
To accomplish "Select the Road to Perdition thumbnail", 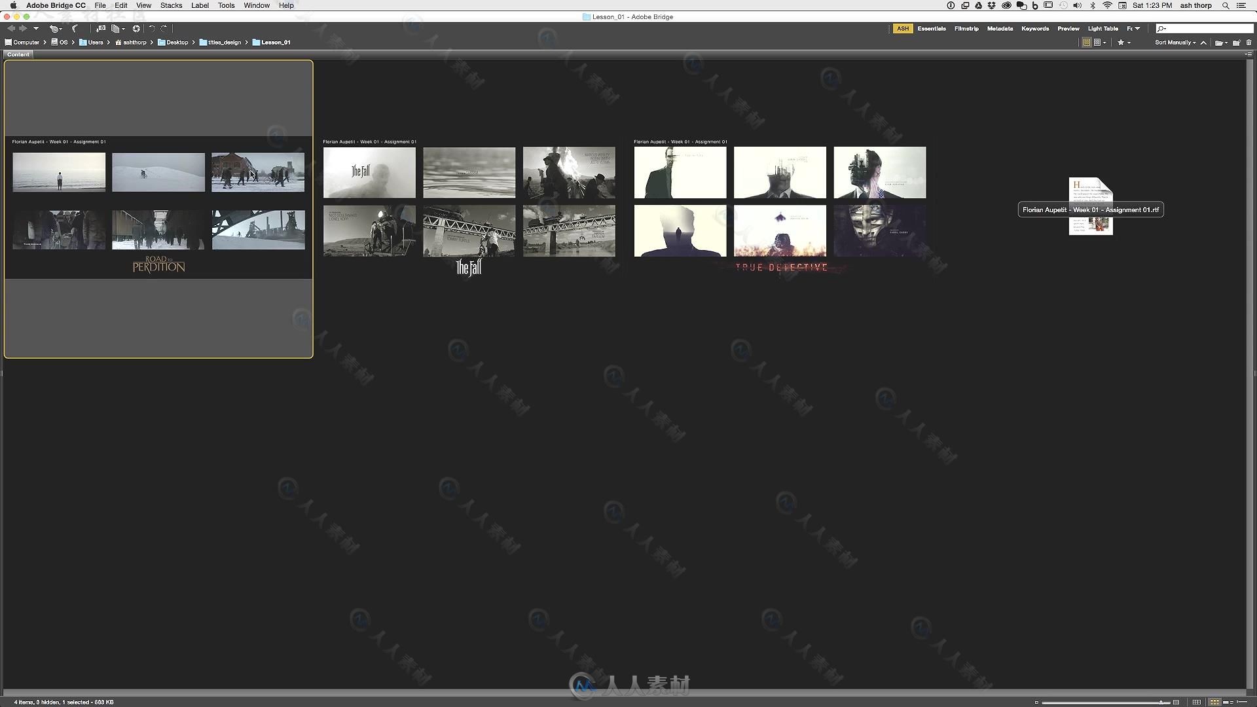I will (158, 209).
